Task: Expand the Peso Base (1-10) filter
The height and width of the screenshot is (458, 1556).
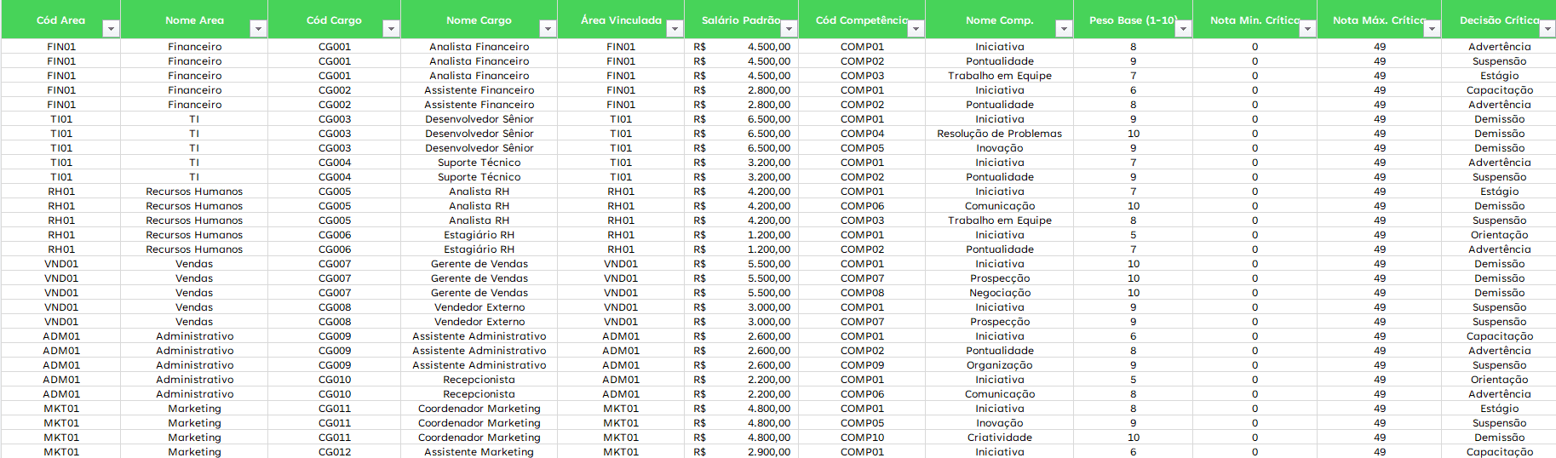Action: (1182, 29)
